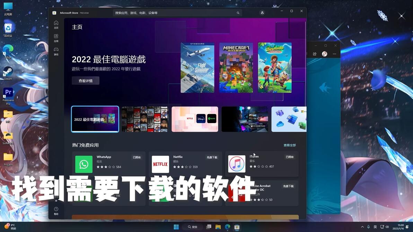Select the PC Game Pass carousel card
413x232 pixels.
pyautogui.click(x=245, y=119)
